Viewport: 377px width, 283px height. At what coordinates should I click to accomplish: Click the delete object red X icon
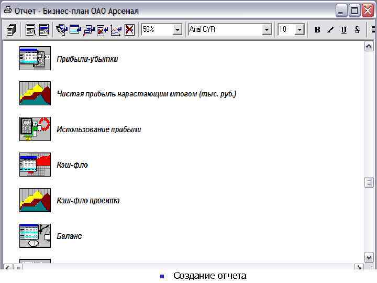[x=129, y=30]
